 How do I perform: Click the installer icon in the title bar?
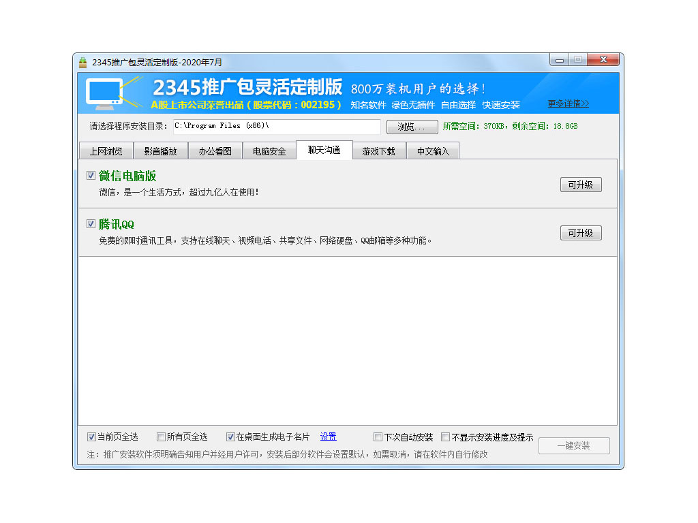click(x=82, y=62)
